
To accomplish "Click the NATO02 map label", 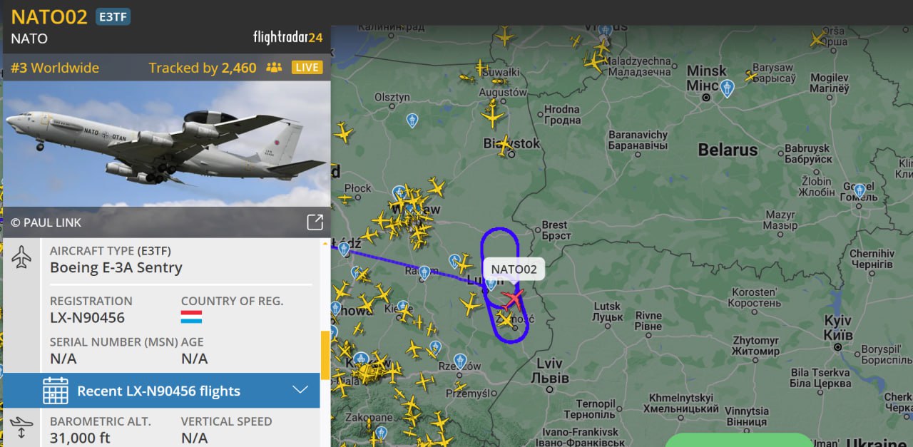I will click(x=514, y=269).
